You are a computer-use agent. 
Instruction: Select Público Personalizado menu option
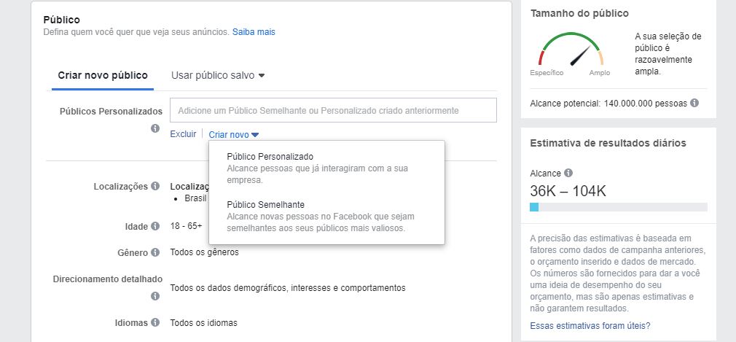[270, 157]
